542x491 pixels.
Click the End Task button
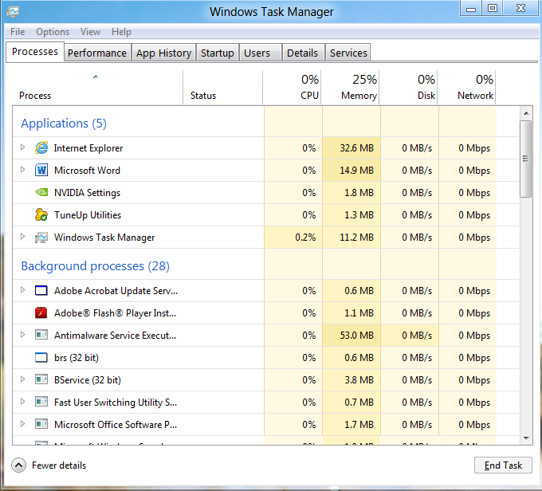[503, 465]
